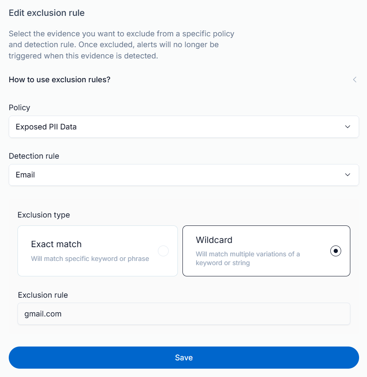Click chevron icon beside exclusion rules help
367x377 pixels.
point(355,79)
